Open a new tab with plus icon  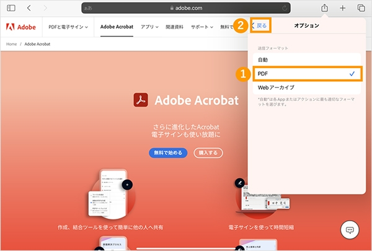pos(342,8)
